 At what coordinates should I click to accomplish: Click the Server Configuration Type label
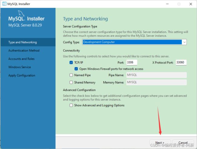[x=80, y=26]
